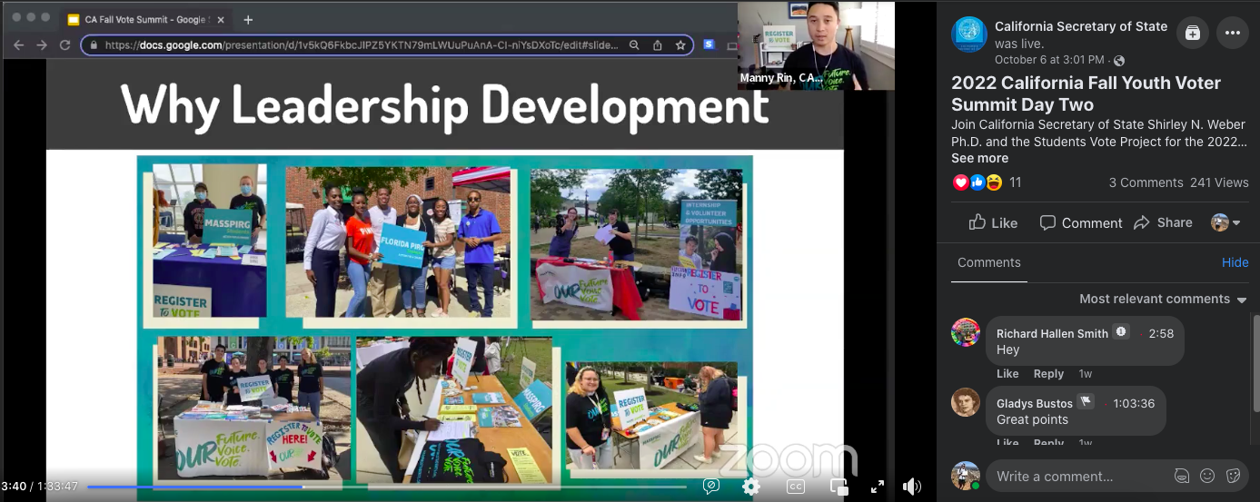Click the Share button
The image size is (1260, 502).
(1163, 222)
